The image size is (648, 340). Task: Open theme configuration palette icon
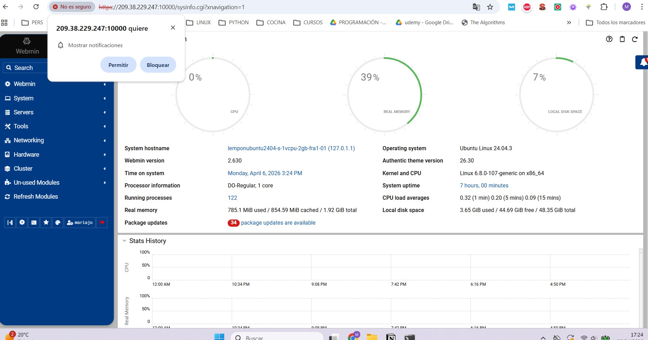point(58,223)
